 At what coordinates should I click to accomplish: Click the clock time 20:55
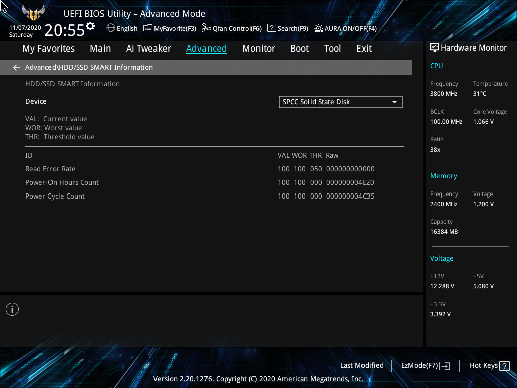(65, 30)
